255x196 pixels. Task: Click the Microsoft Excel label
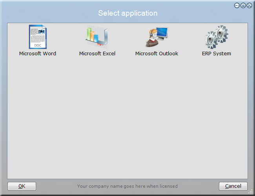(97, 53)
